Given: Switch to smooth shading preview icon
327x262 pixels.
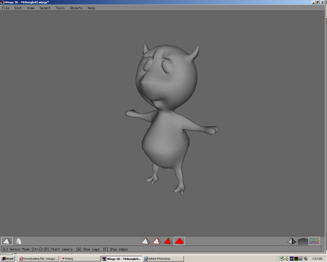Looking at the screenshot, I should click(x=18, y=241).
